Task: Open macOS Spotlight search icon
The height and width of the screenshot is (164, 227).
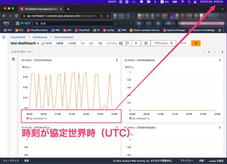Action: (x=189, y=2)
